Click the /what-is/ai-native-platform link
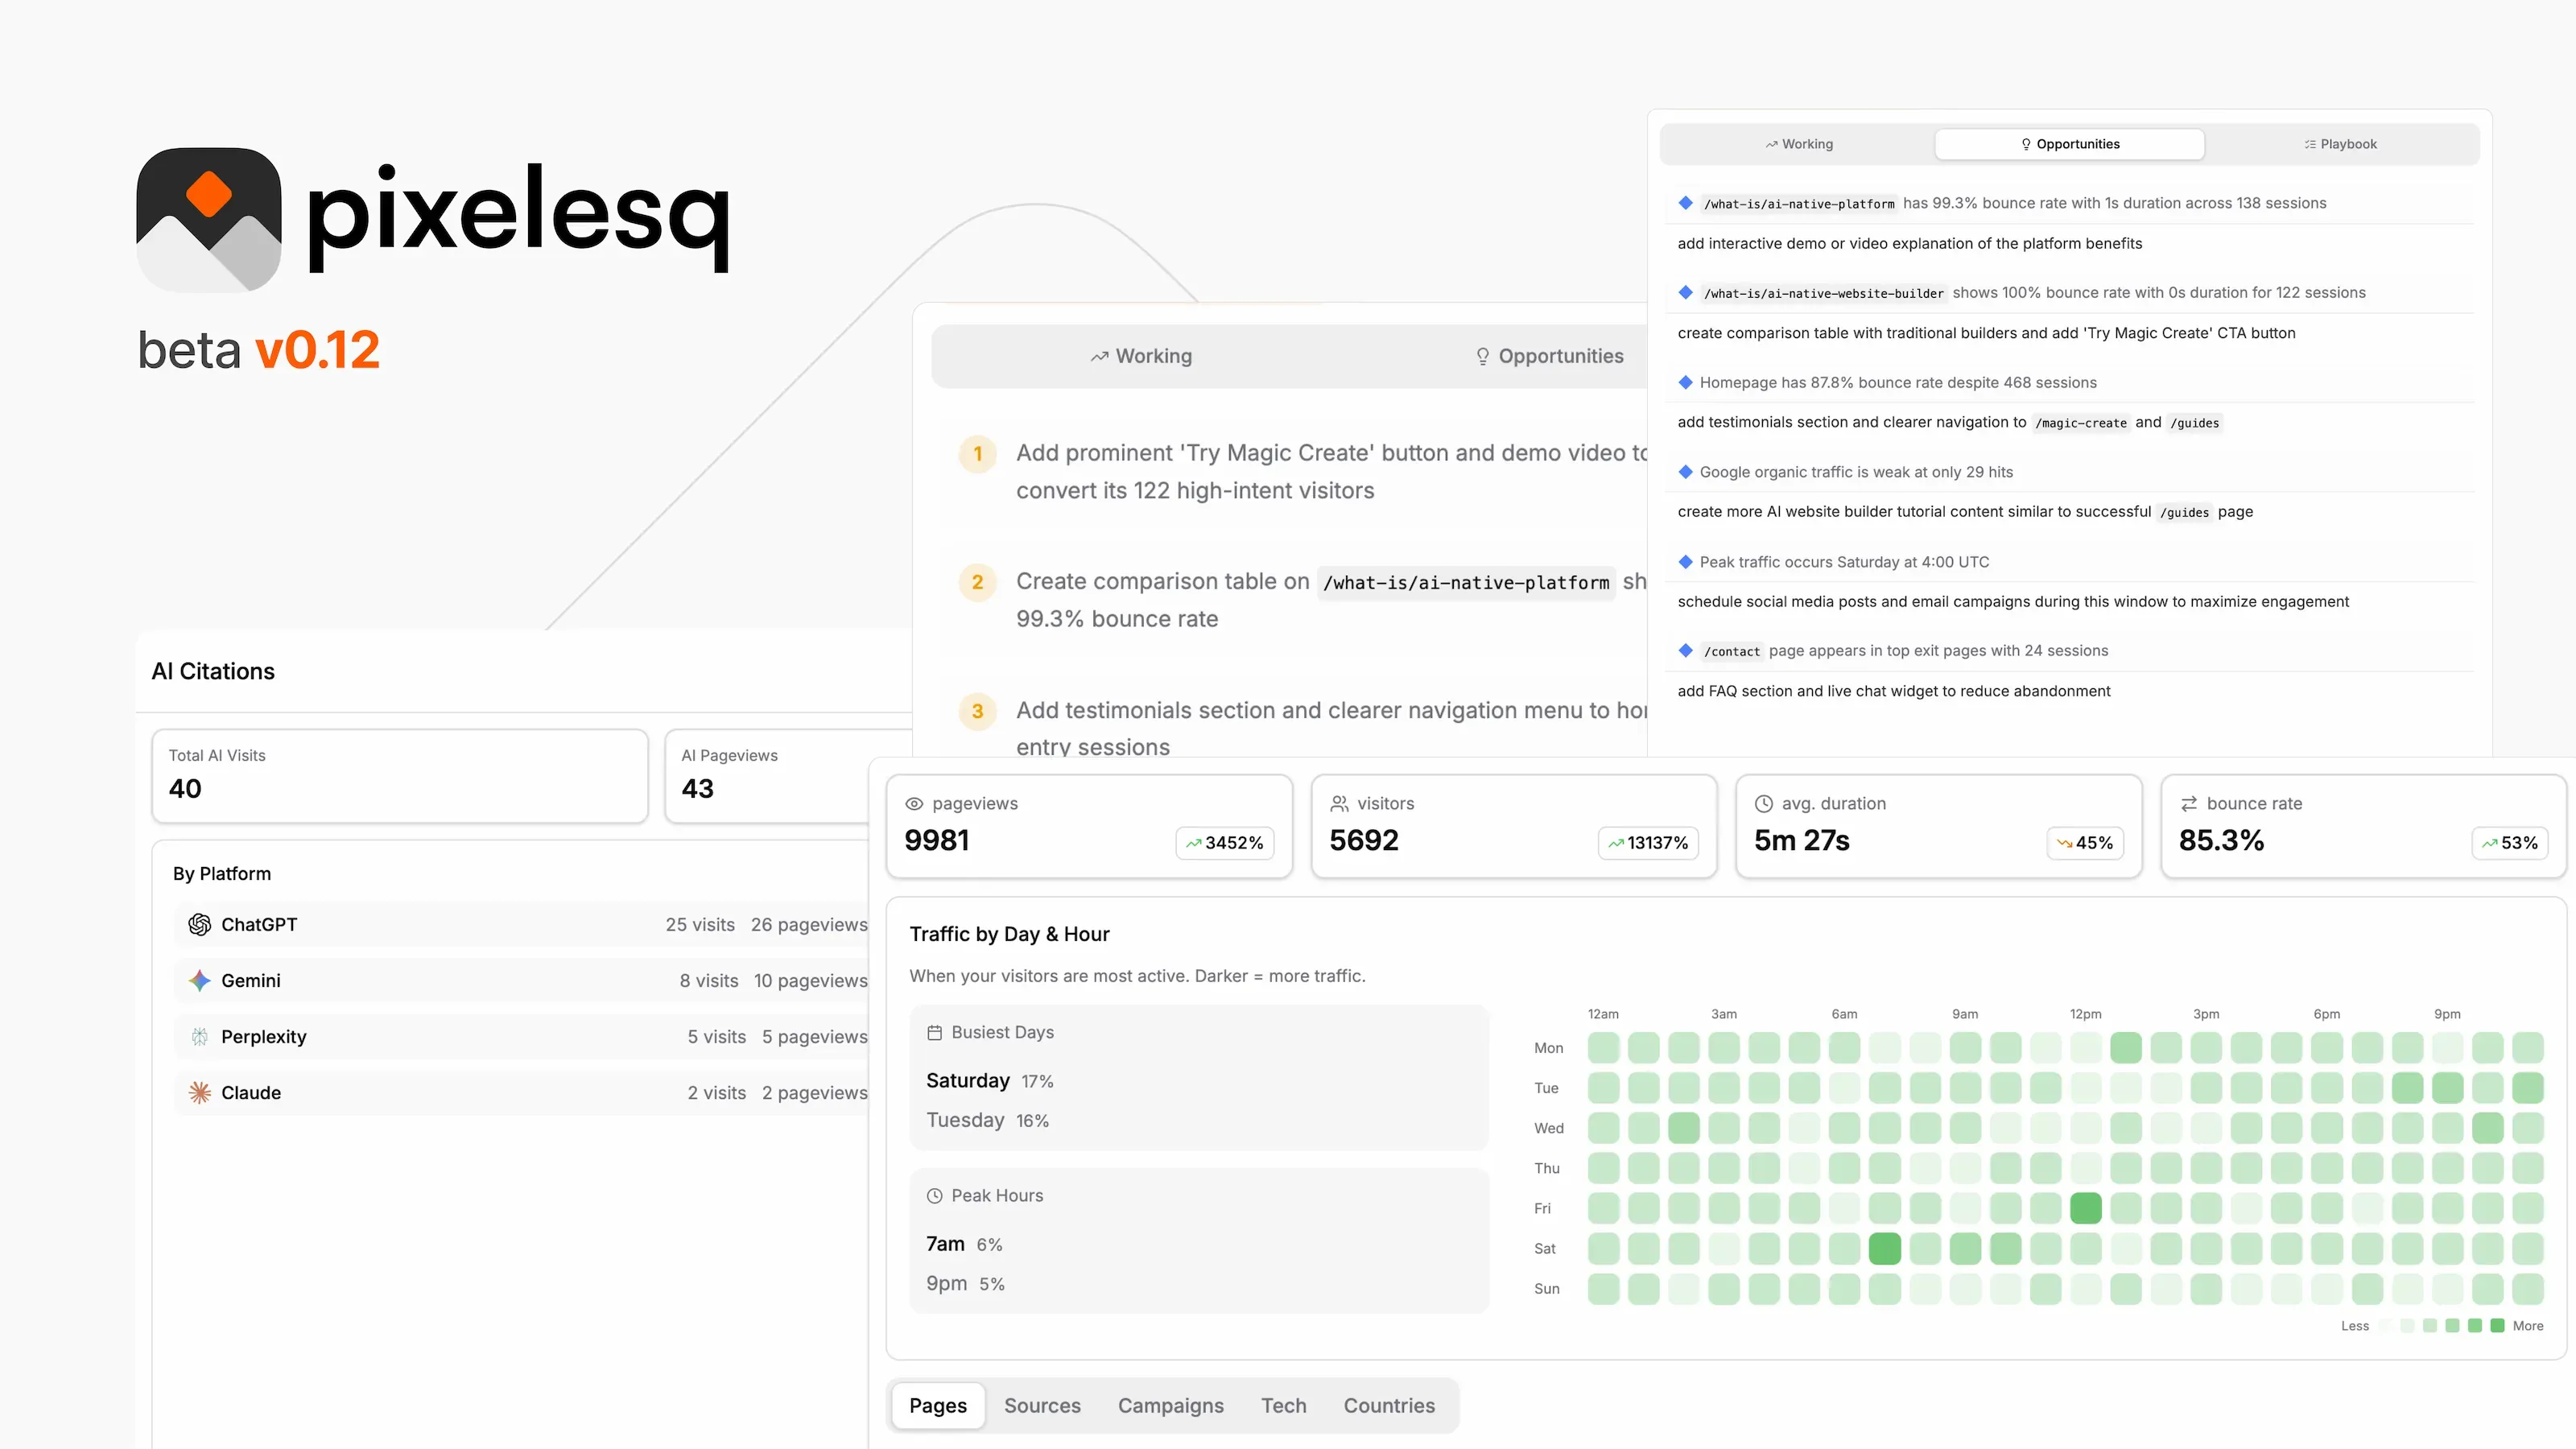Viewport: 2576px width, 1449px height. [x=1798, y=203]
